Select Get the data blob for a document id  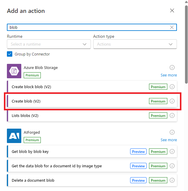[x=92, y=166]
